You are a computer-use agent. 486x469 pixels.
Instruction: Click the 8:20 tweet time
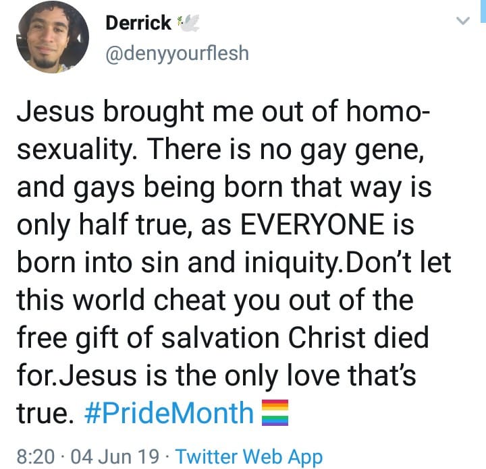36,457
